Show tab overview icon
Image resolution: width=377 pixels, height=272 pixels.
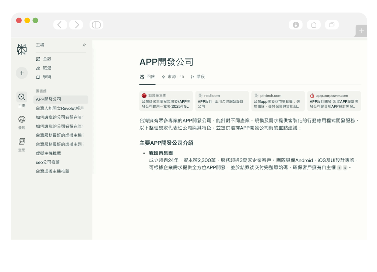point(332,25)
